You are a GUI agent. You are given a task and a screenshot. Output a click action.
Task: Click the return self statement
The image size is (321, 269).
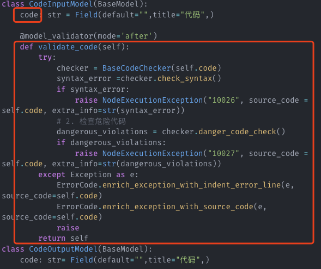63,239
